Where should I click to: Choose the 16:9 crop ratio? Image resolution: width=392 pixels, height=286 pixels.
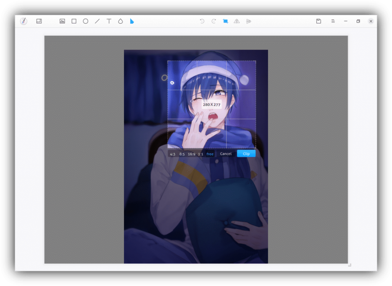tap(191, 154)
